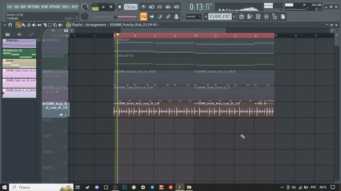Viewport: 341px width, 191px height.
Task: Click the song position slider handle
Action: click(x=116, y=16)
